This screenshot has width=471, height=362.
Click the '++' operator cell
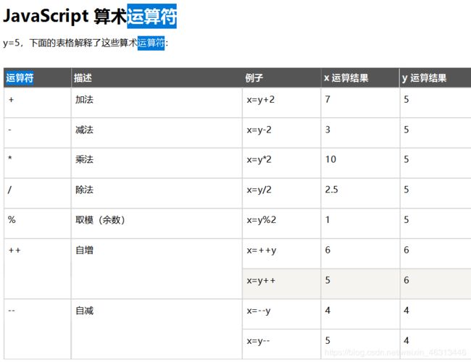(38, 269)
